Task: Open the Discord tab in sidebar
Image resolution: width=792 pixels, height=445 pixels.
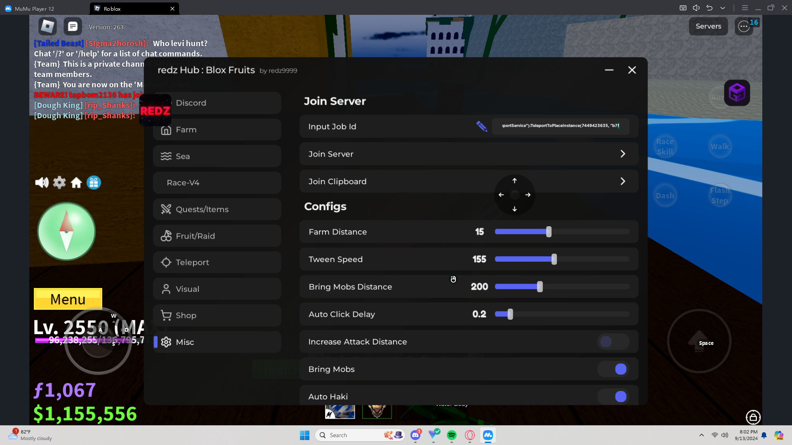Action: tap(217, 103)
